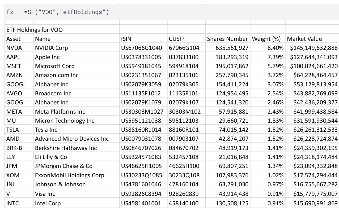This screenshot has height=208, width=339.
Task: Select ISIN cell US02079K3059
Action: (143, 84)
